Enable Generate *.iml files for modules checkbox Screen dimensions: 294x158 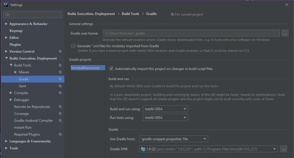(73, 46)
